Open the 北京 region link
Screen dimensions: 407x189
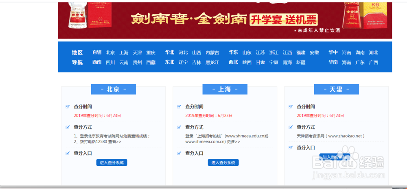click(x=110, y=52)
